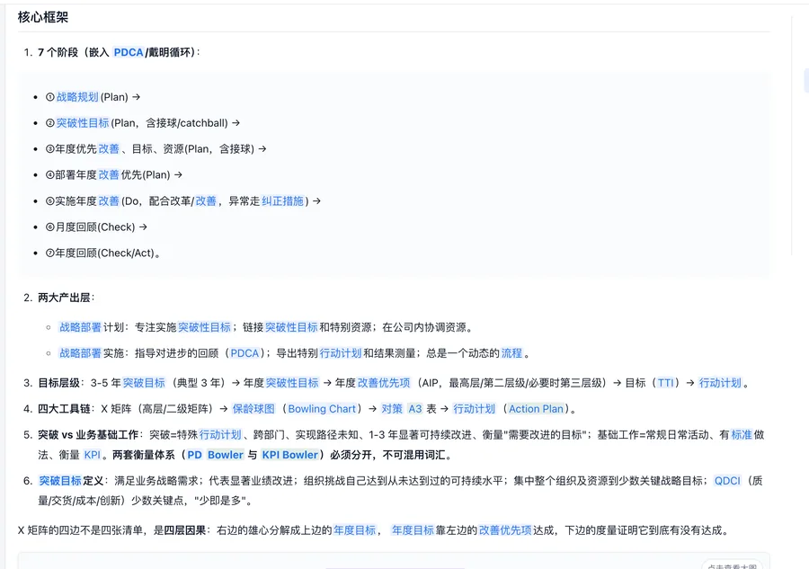Screen dimensions: 809x569
Task: Open the 纠正措施 link
Action: pos(283,201)
